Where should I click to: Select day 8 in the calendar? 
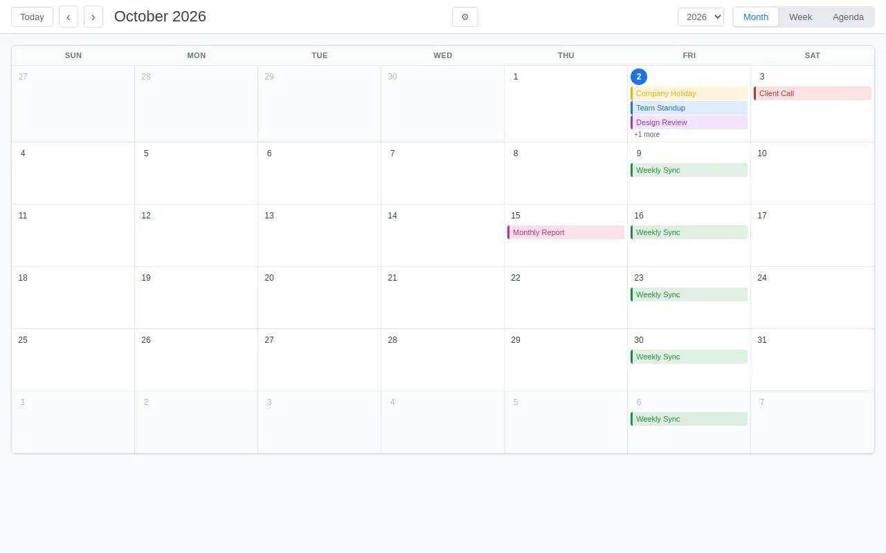[566, 173]
